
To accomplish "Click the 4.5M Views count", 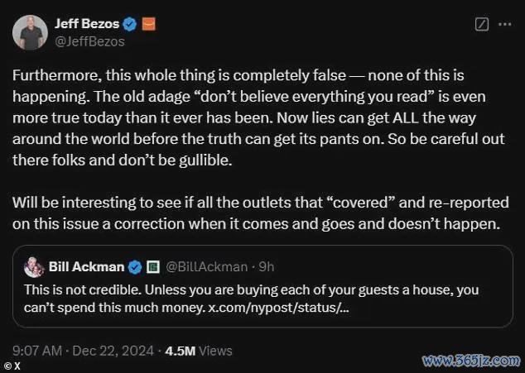I will (199, 351).
